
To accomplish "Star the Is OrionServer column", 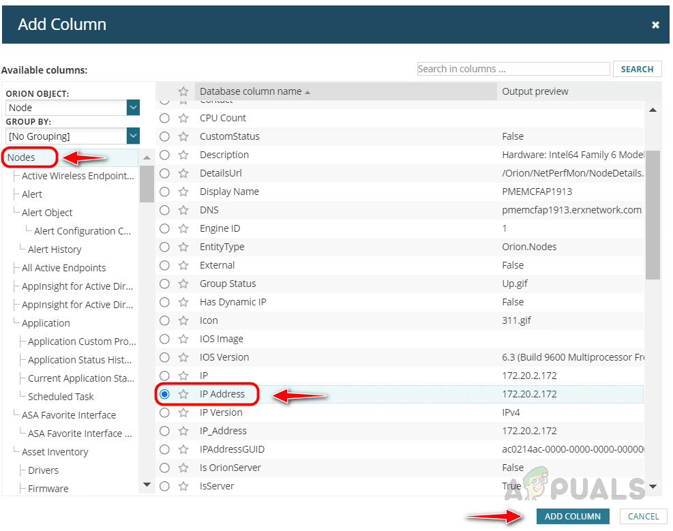I will (183, 468).
